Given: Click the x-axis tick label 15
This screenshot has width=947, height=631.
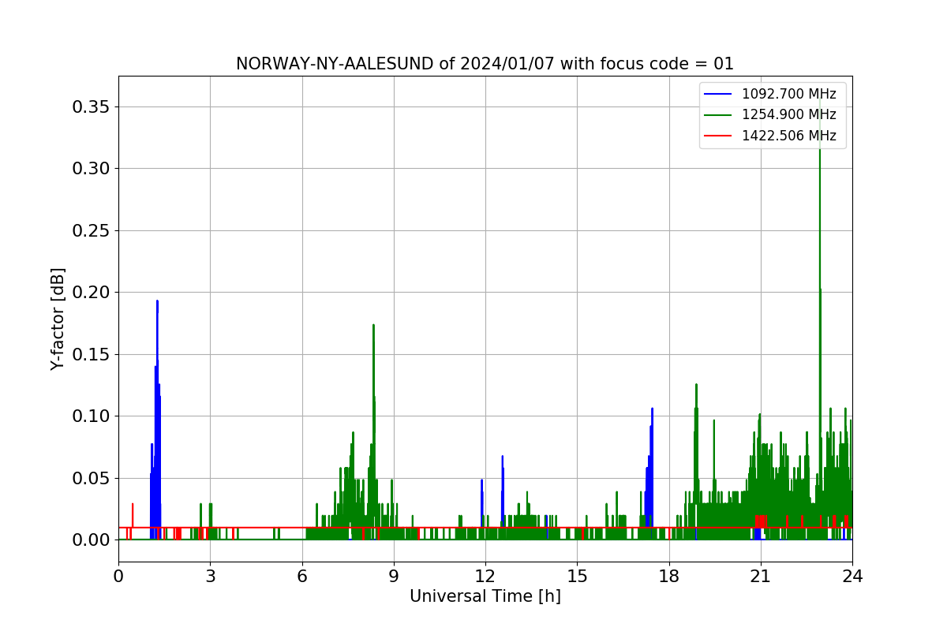Looking at the screenshot, I should pyautogui.click(x=577, y=576).
